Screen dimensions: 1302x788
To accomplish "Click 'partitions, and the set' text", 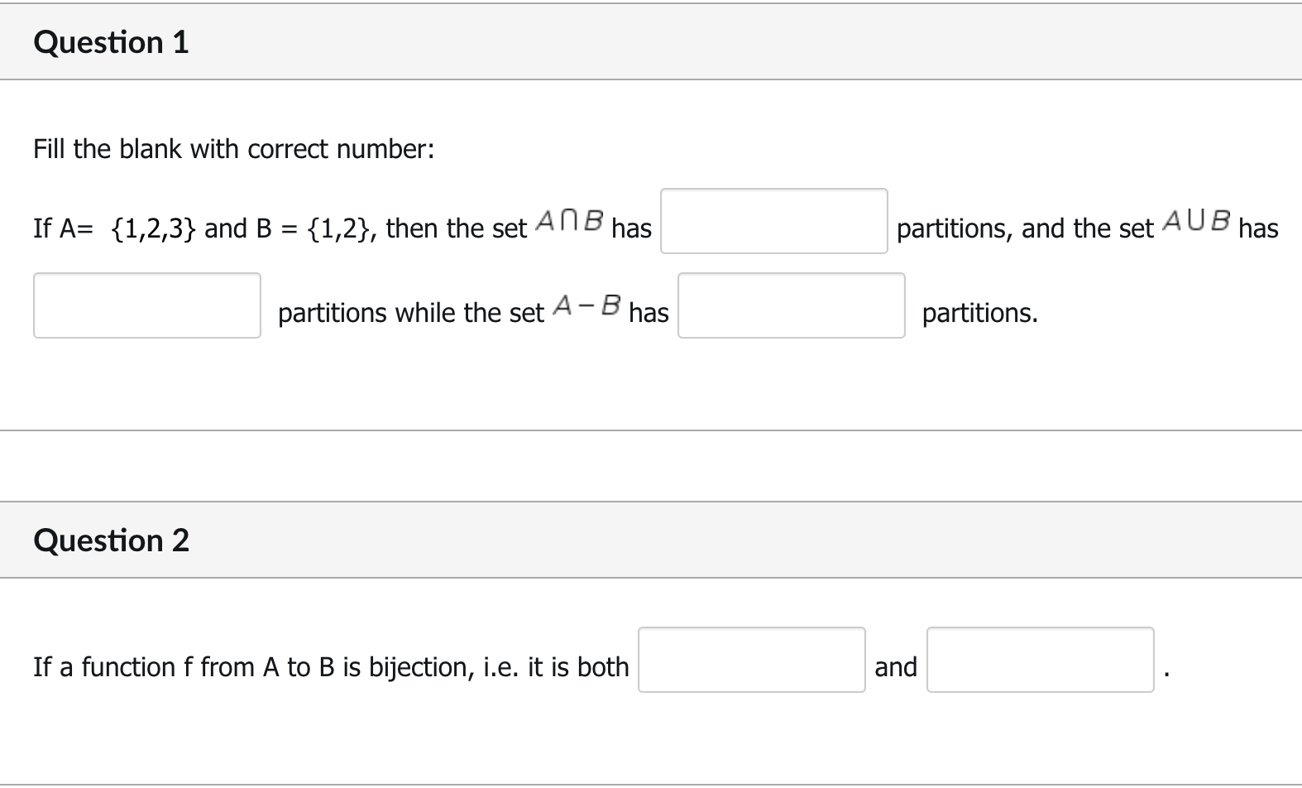I will click(1025, 228).
